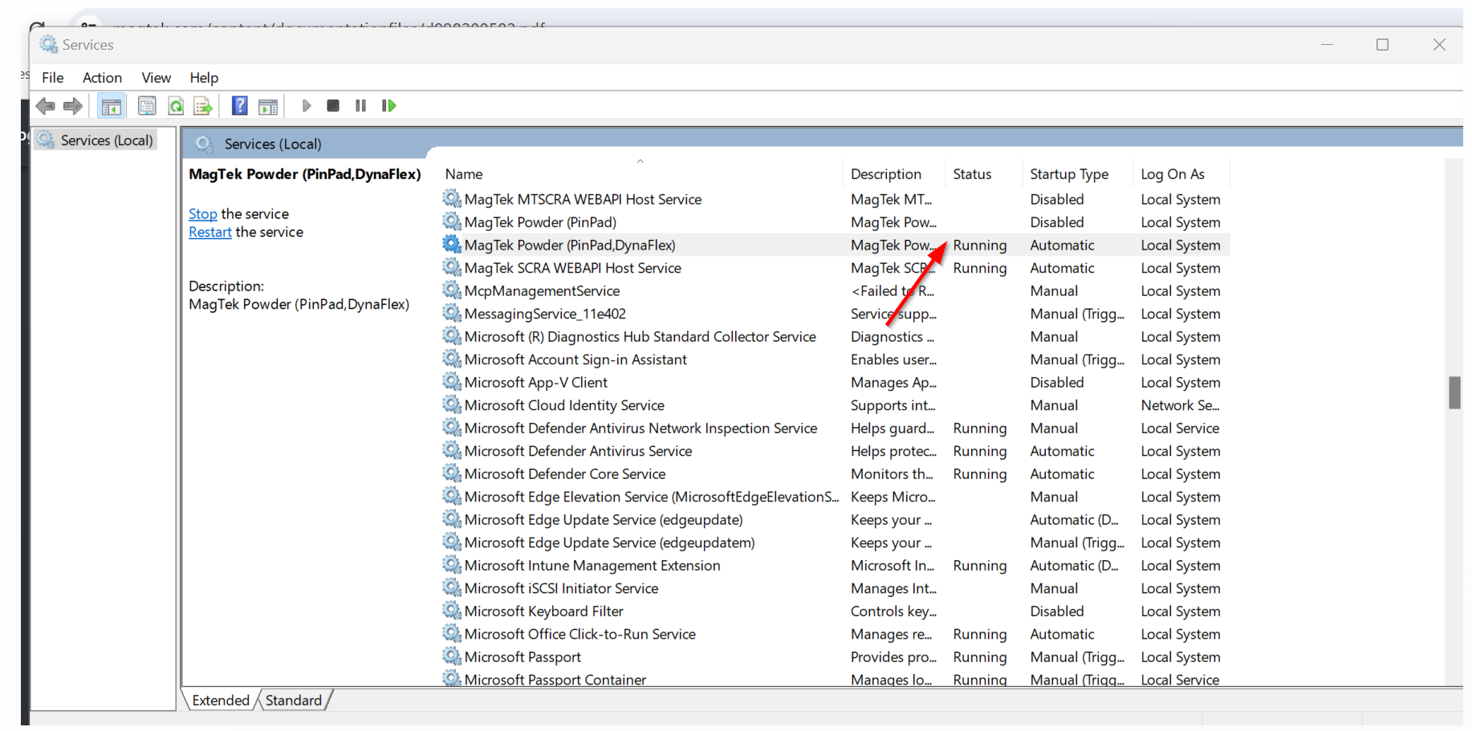Viewport: 1472px width, 731px height.
Task: Click the vertical scrollbar thumb
Action: point(1454,392)
